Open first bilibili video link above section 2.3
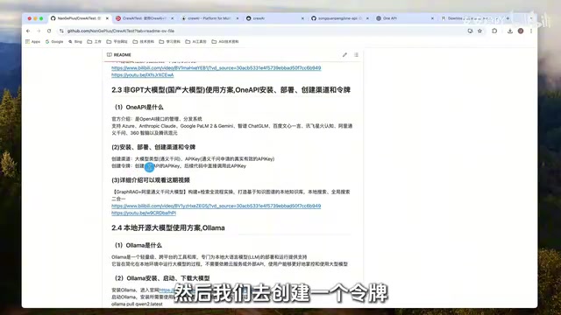This screenshot has height=315, width=561. tap(217, 68)
